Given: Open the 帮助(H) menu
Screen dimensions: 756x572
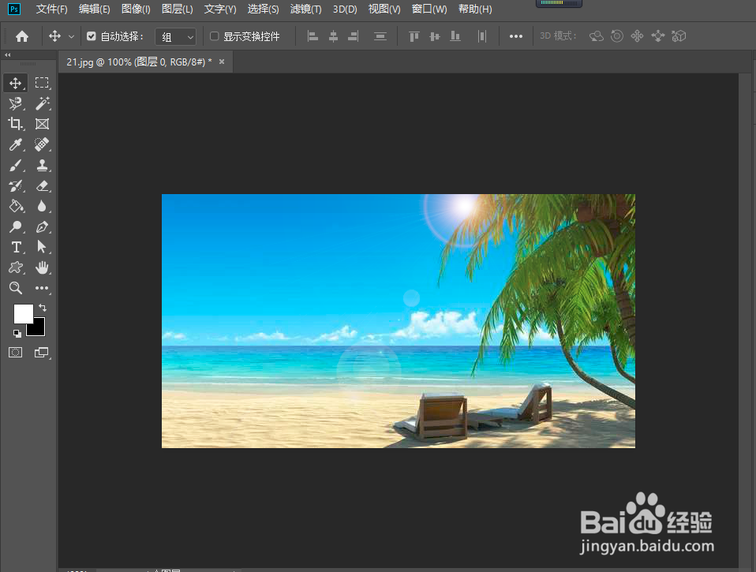Looking at the screenshot, I should (x=475, y=9).
